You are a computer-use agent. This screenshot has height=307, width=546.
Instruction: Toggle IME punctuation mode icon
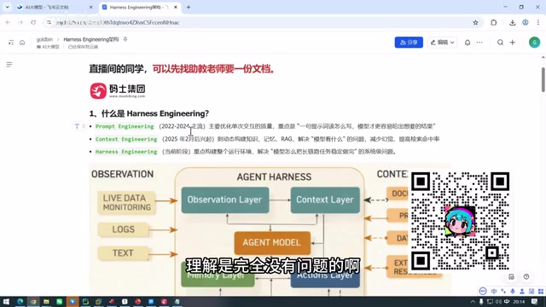click(503, 291)
